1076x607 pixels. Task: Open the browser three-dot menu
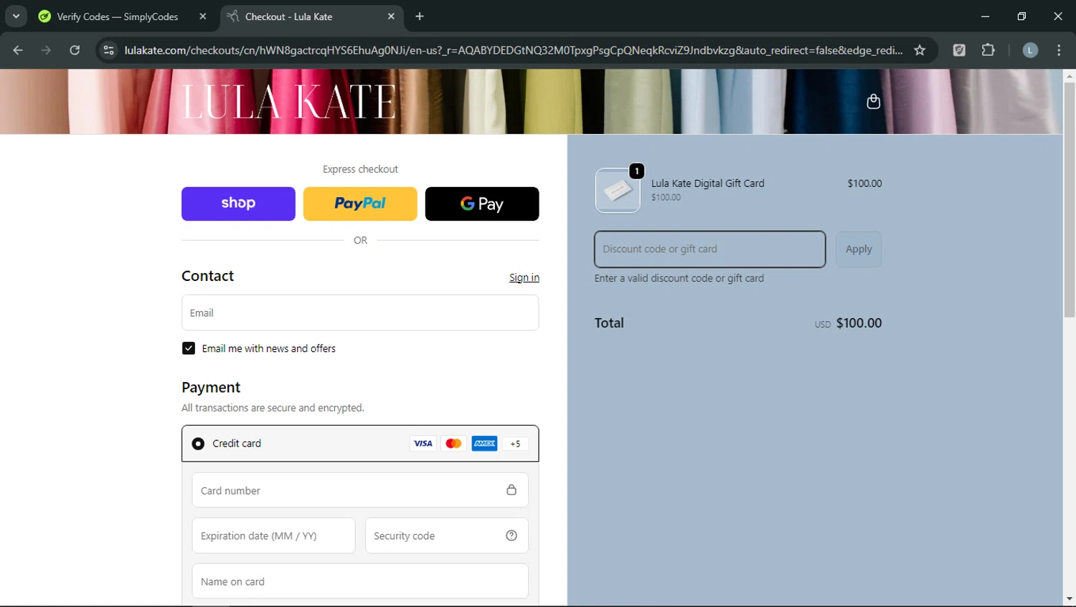1059,50
